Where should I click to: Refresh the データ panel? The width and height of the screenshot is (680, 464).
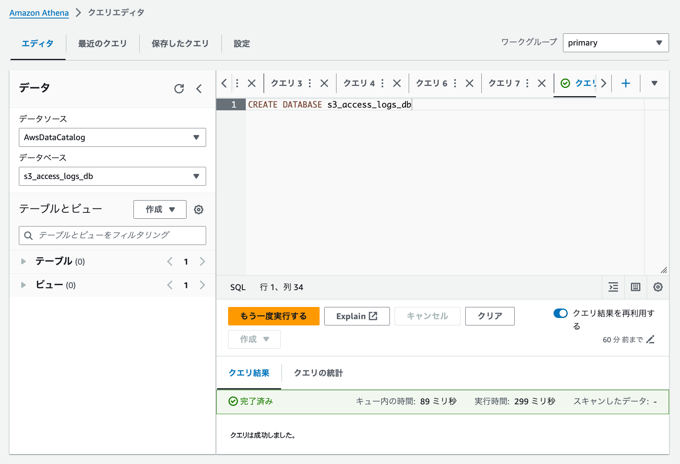point(179,89)
